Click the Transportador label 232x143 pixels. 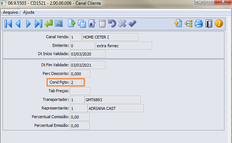[x=56, y=99]
